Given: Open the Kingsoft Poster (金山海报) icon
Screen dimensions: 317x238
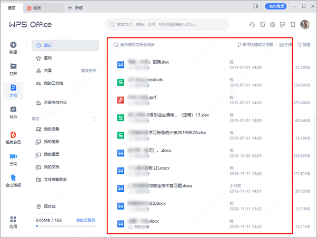Looking at the screenshot, I should click(x=13, y=181).
